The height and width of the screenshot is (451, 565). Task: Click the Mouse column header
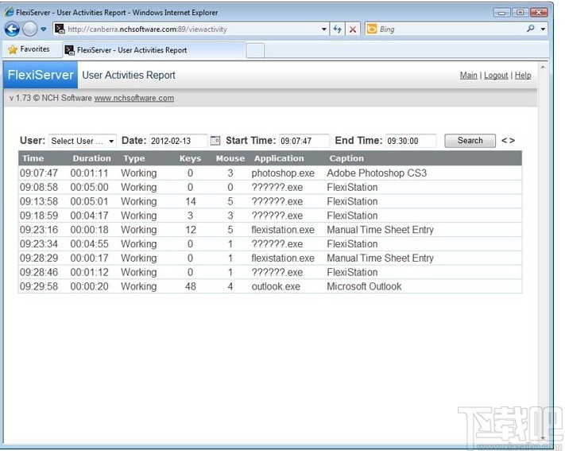tap(230, 158)
